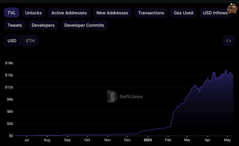The image size is (239, 146).
Task: Show Gas Used data
Action: click(x=183, y=13)
